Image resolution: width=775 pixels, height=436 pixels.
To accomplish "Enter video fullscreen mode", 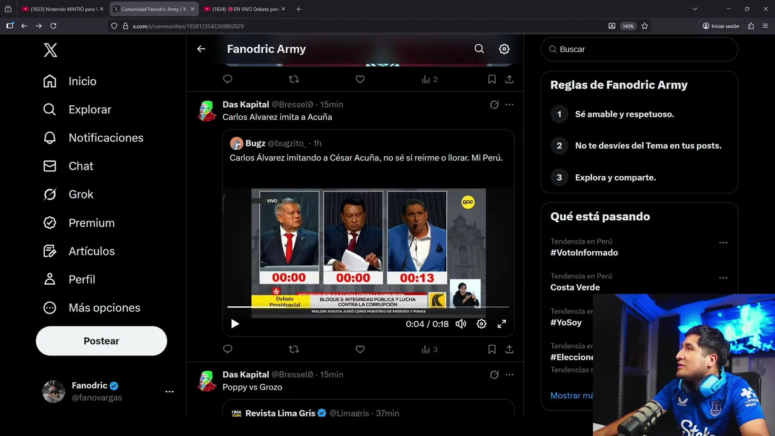I will click(x=501, y=324).
